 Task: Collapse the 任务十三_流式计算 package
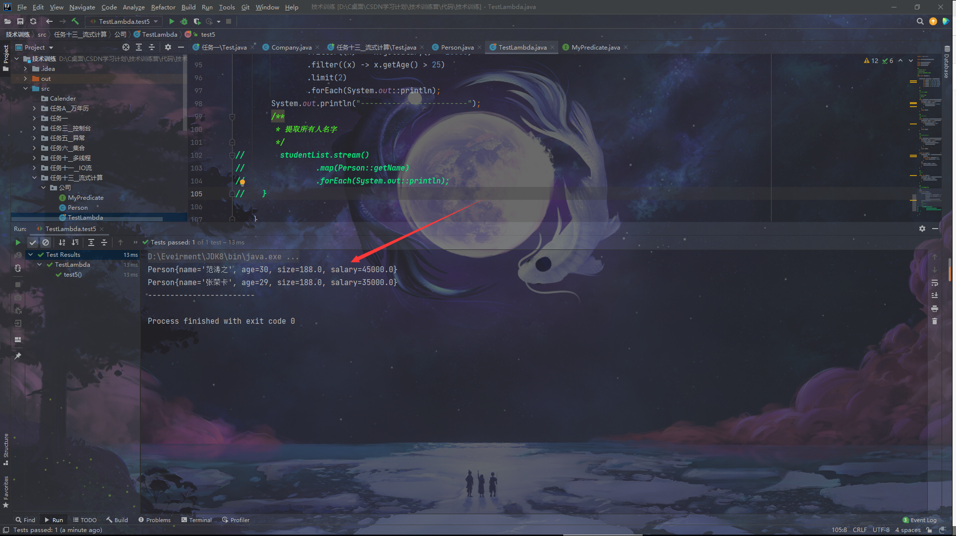click(x=35, y=178)
